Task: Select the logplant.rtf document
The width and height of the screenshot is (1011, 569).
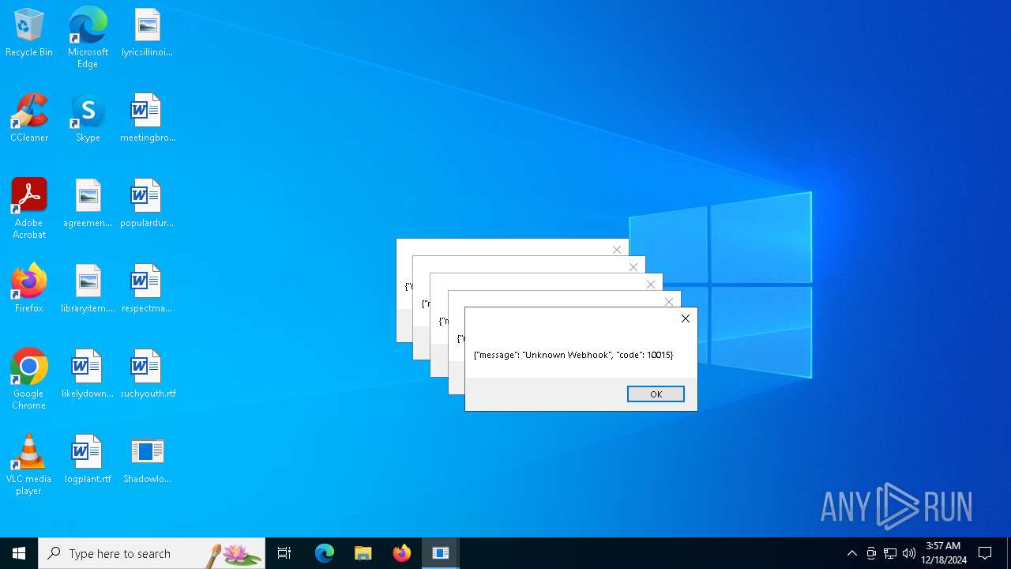Action: (88, 459)
